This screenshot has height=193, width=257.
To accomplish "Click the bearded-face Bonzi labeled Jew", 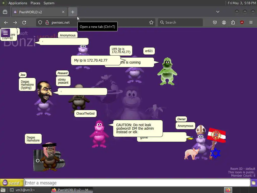I will (44, 98).
